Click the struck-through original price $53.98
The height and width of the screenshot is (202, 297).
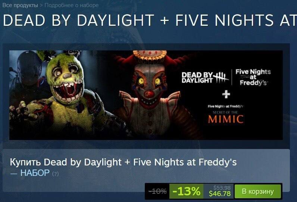[222, 187]
